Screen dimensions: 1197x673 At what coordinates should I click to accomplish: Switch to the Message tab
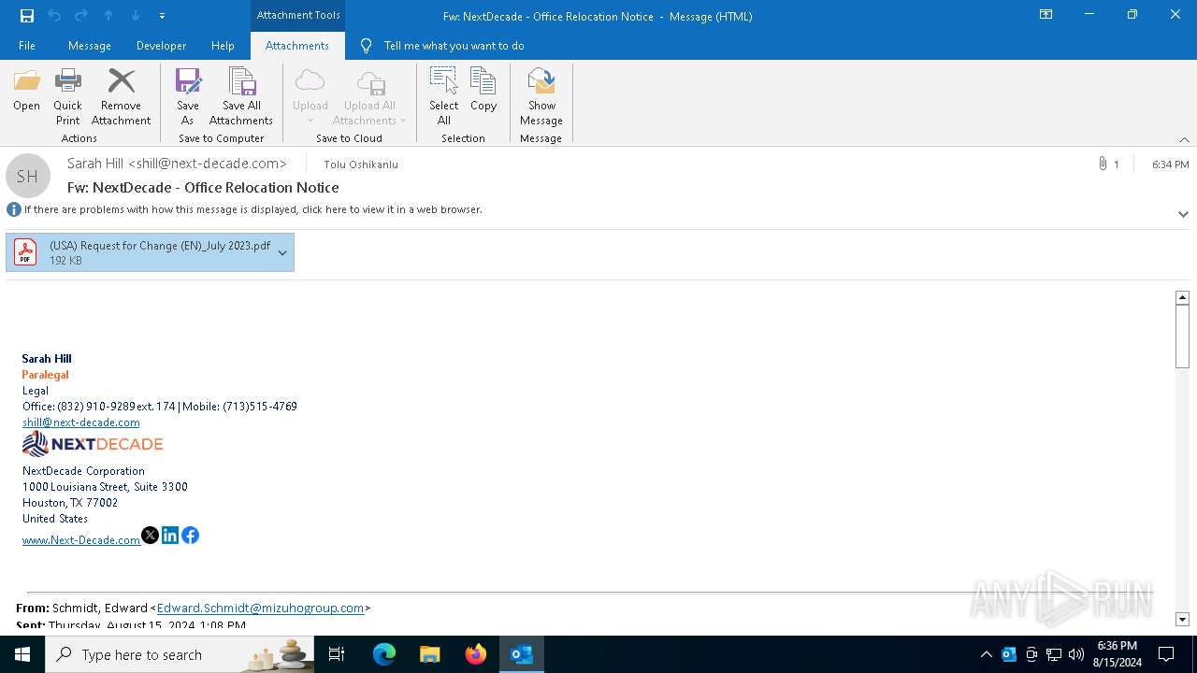coord(90,46)
